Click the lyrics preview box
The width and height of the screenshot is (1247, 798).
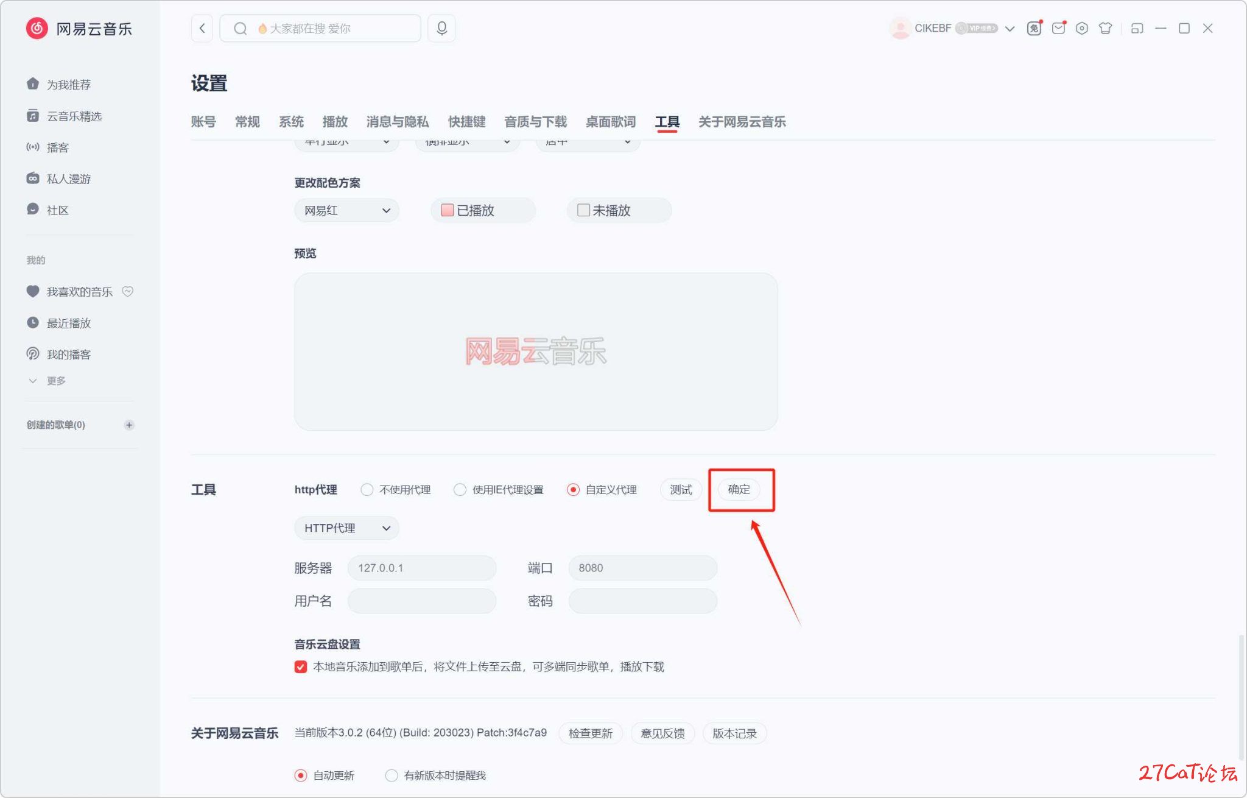coord(536,351)
